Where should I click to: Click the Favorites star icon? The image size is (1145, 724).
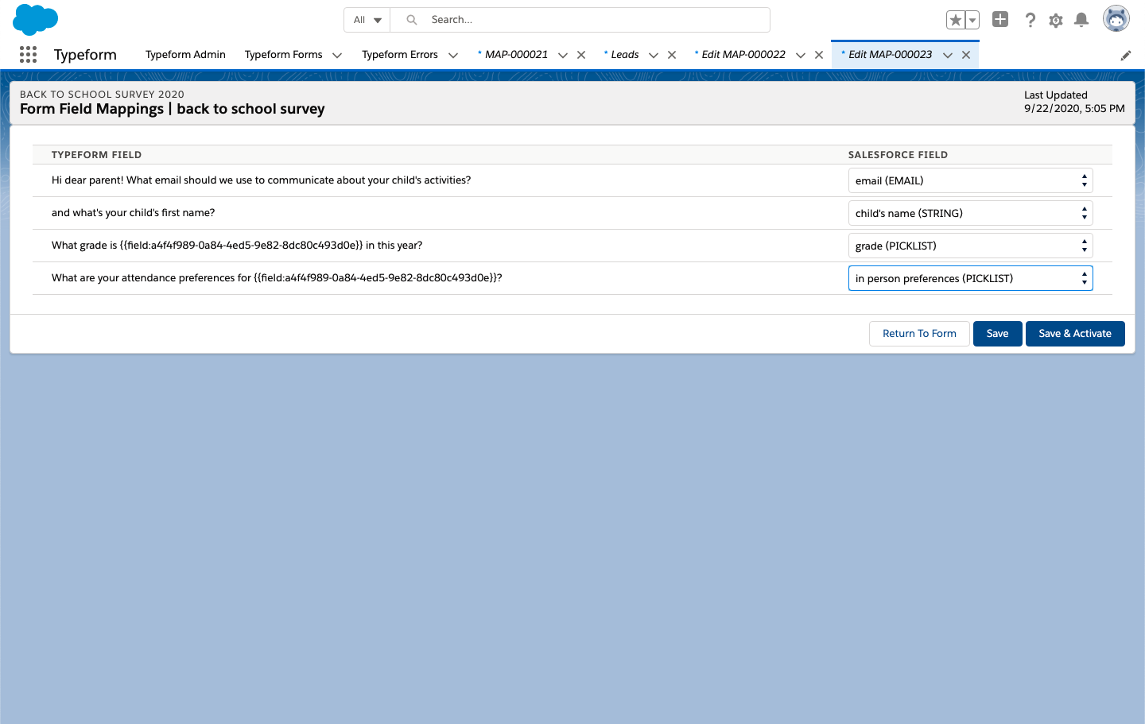[x=955, y=20]
